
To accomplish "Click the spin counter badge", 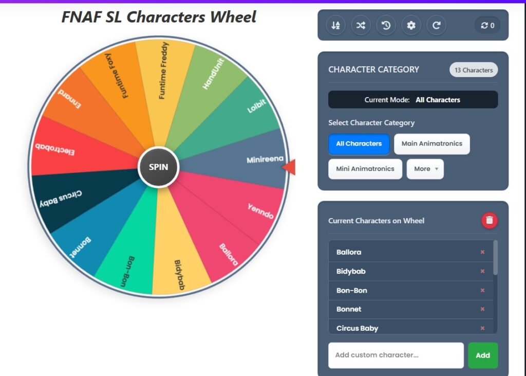I will 486,25.
